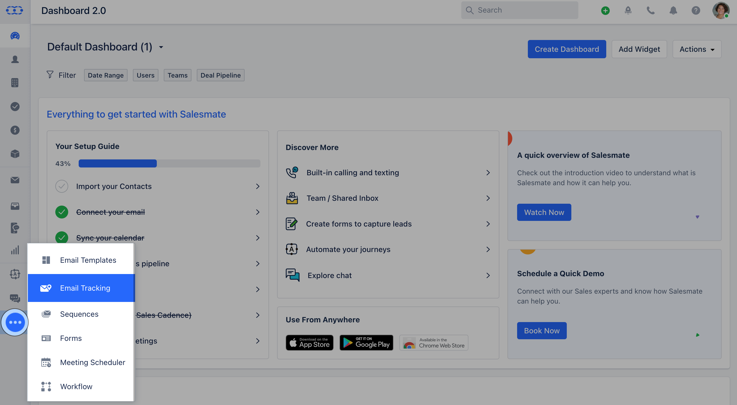Click the Teams filter button

tap(177, 75)
